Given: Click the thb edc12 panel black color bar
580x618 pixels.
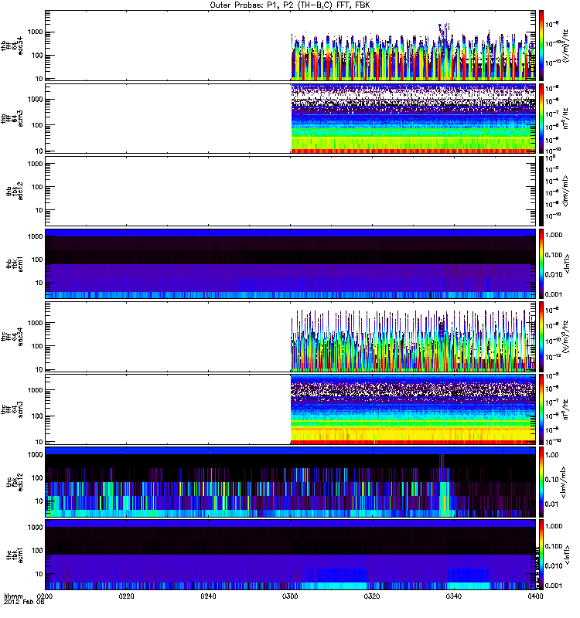Looking at the screenshot, I should pos(541,191).
